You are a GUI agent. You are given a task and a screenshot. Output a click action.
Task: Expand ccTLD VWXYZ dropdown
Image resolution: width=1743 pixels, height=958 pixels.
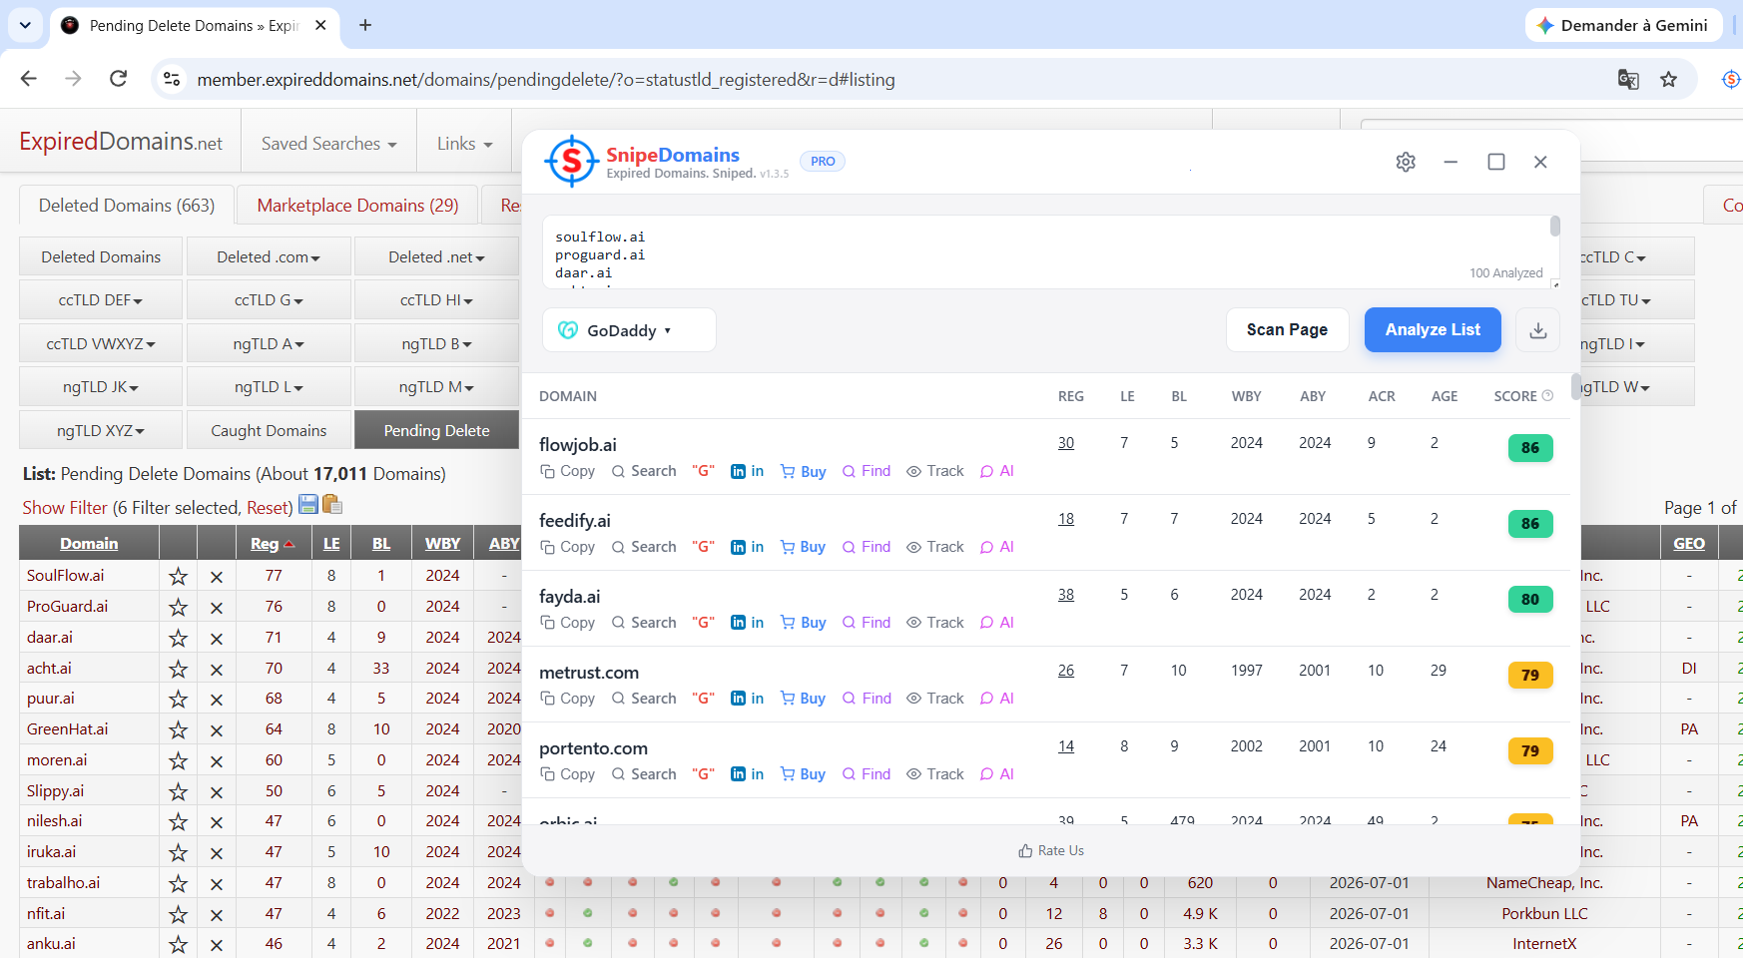tap(101, 343)
